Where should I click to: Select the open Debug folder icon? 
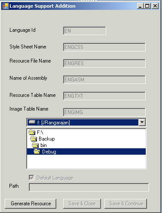pos(37,151)
